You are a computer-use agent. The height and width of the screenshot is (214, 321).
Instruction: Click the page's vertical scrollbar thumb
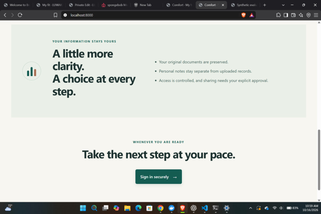(319, 160)
